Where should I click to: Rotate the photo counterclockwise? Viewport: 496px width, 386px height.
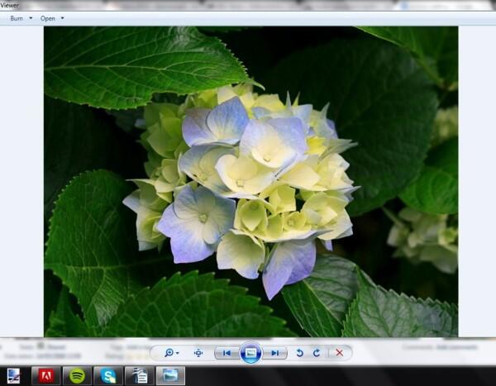299,353
